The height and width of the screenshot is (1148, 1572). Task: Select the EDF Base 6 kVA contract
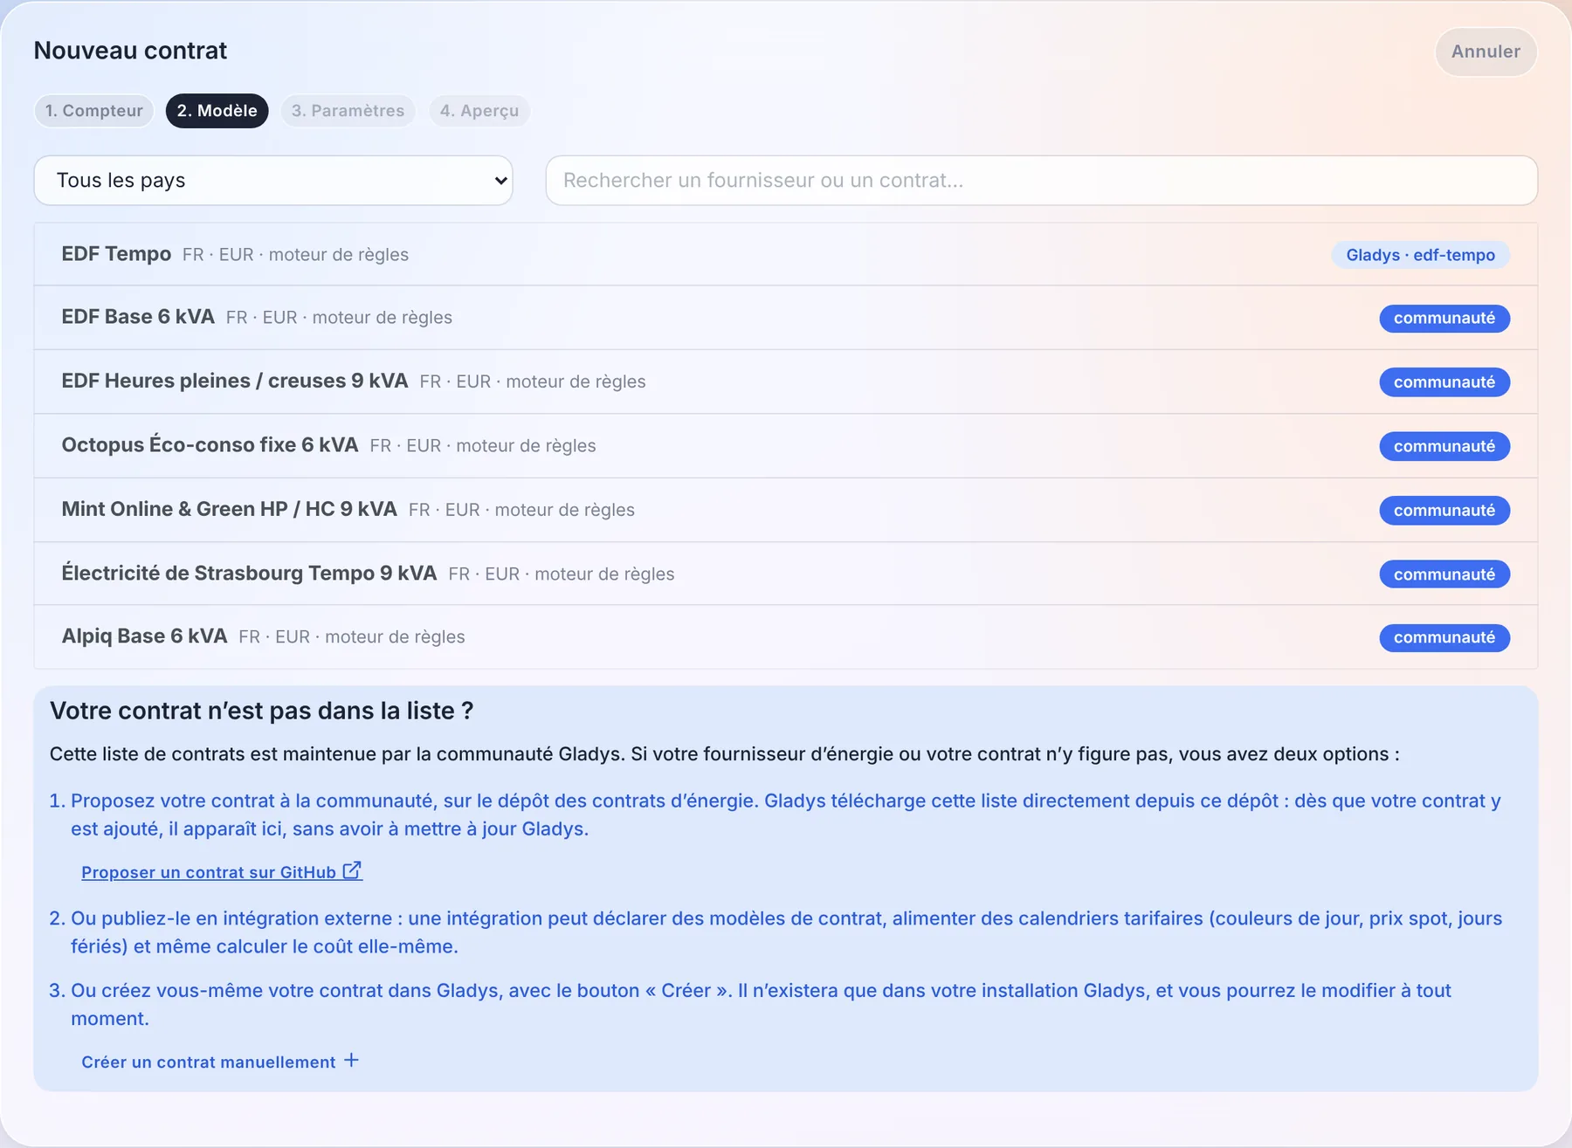(786, 318)
